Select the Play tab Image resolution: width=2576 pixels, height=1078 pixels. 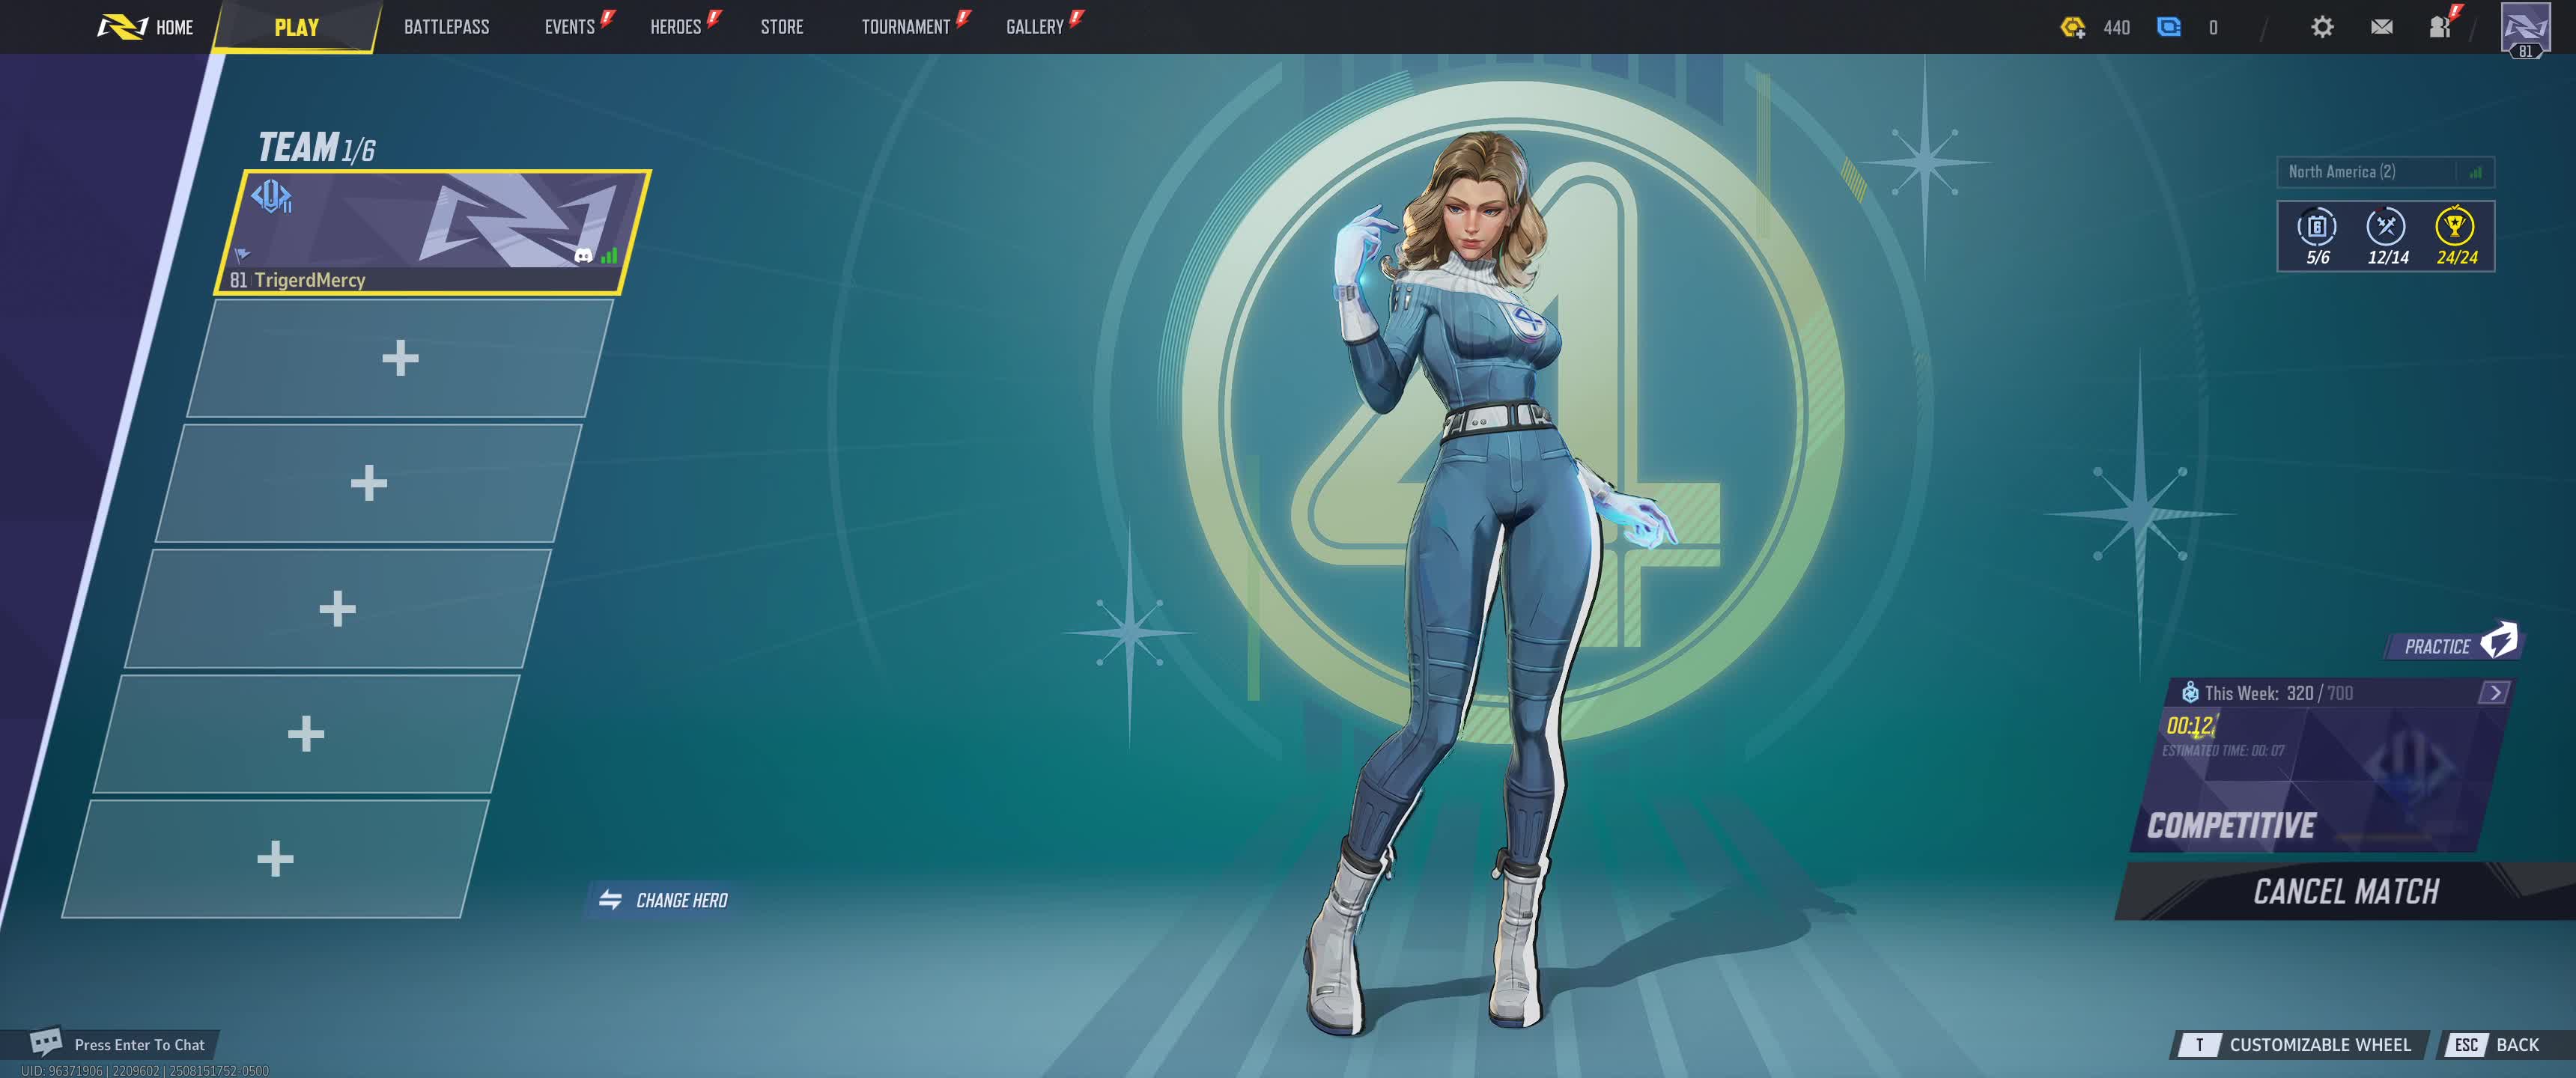[x=296, y=27]
